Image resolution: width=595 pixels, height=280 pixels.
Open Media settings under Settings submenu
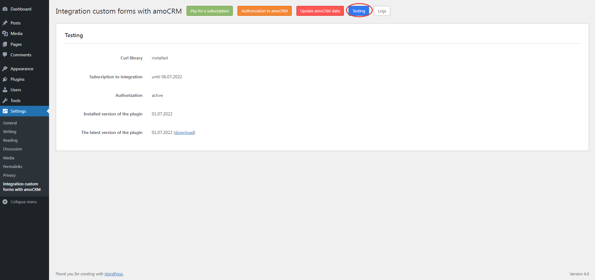(x=9, y=158)
